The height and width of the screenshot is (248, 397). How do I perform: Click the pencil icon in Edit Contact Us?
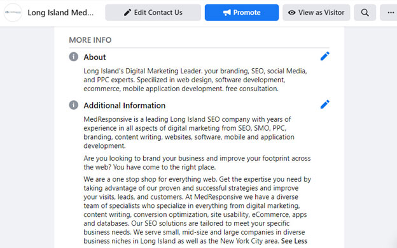coord(128,13)
